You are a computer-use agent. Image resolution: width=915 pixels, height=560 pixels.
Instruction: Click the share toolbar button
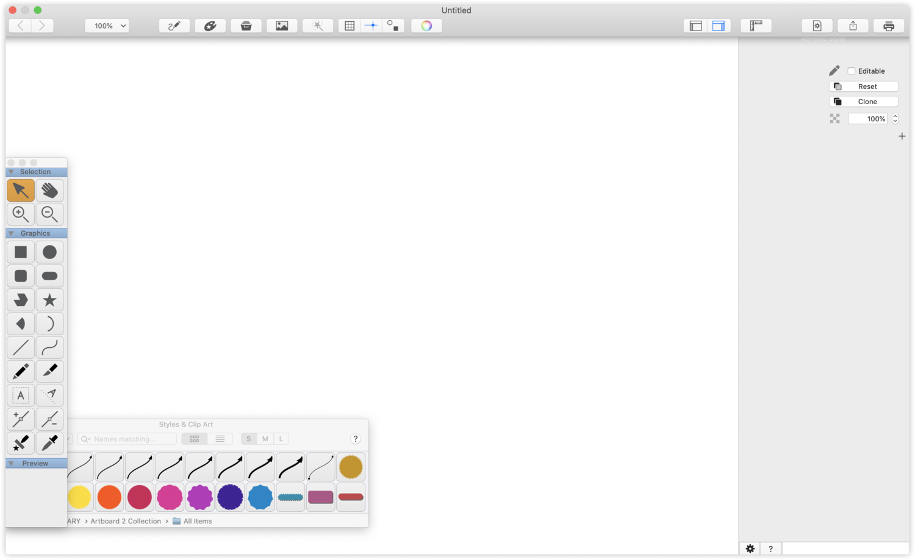click(x=853, y=26)
